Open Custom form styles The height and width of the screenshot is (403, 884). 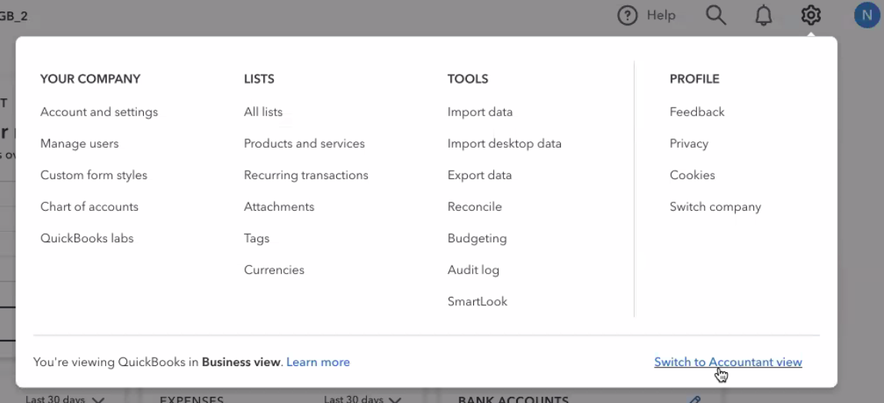(x=93, y=175)
